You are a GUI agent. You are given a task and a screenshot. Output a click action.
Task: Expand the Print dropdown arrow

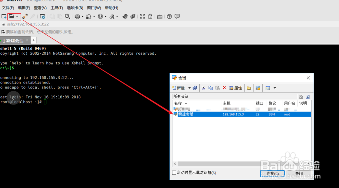tap(83, 16)
